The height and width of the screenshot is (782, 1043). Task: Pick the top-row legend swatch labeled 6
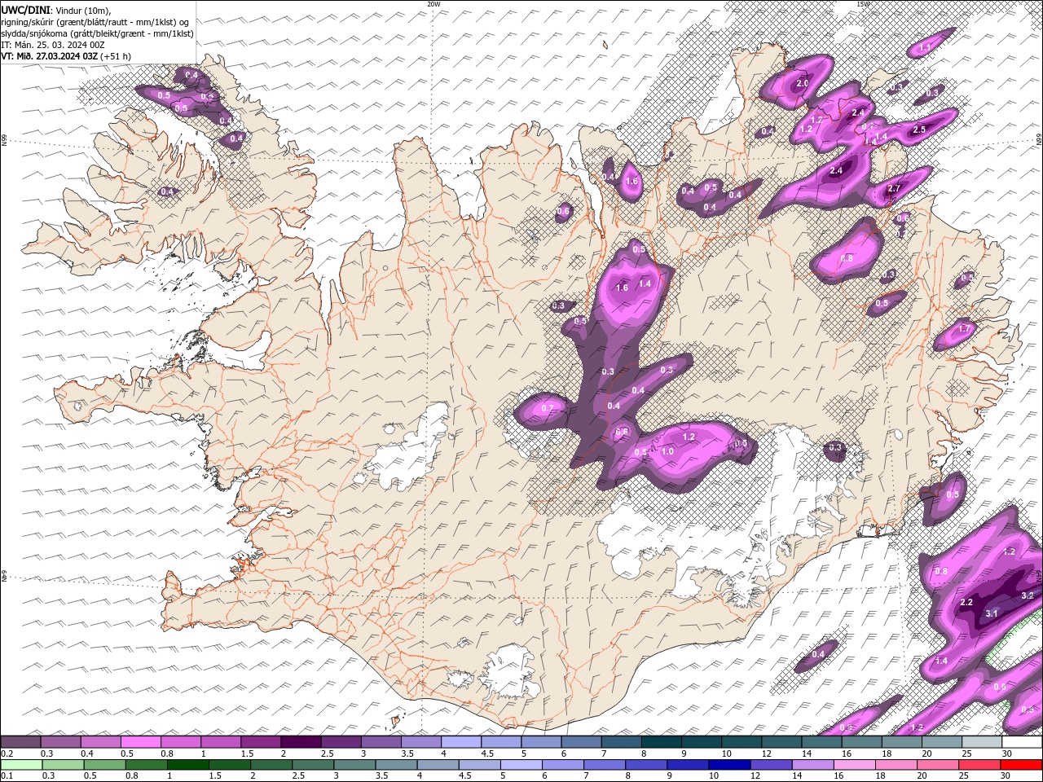[x=582, y=741]
